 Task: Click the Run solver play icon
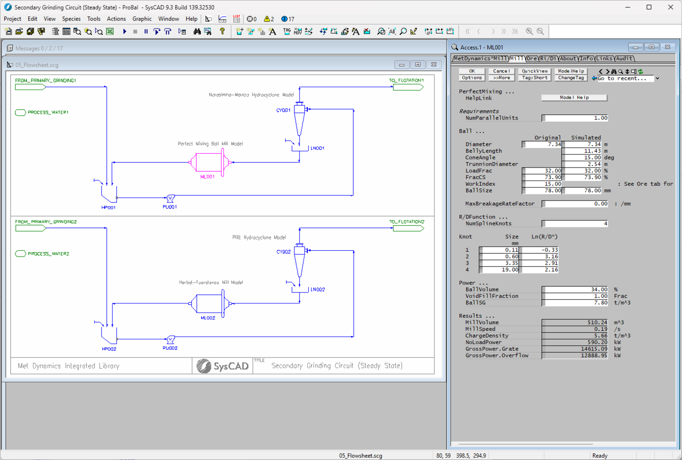[x=125, y=32]
